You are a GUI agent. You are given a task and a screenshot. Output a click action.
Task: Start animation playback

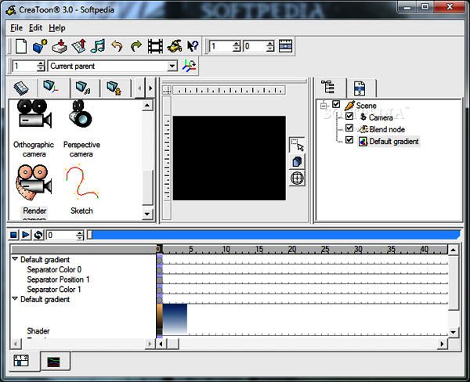(x=26, y=235)
